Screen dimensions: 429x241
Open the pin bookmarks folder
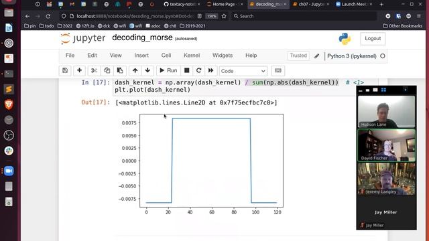29,26
